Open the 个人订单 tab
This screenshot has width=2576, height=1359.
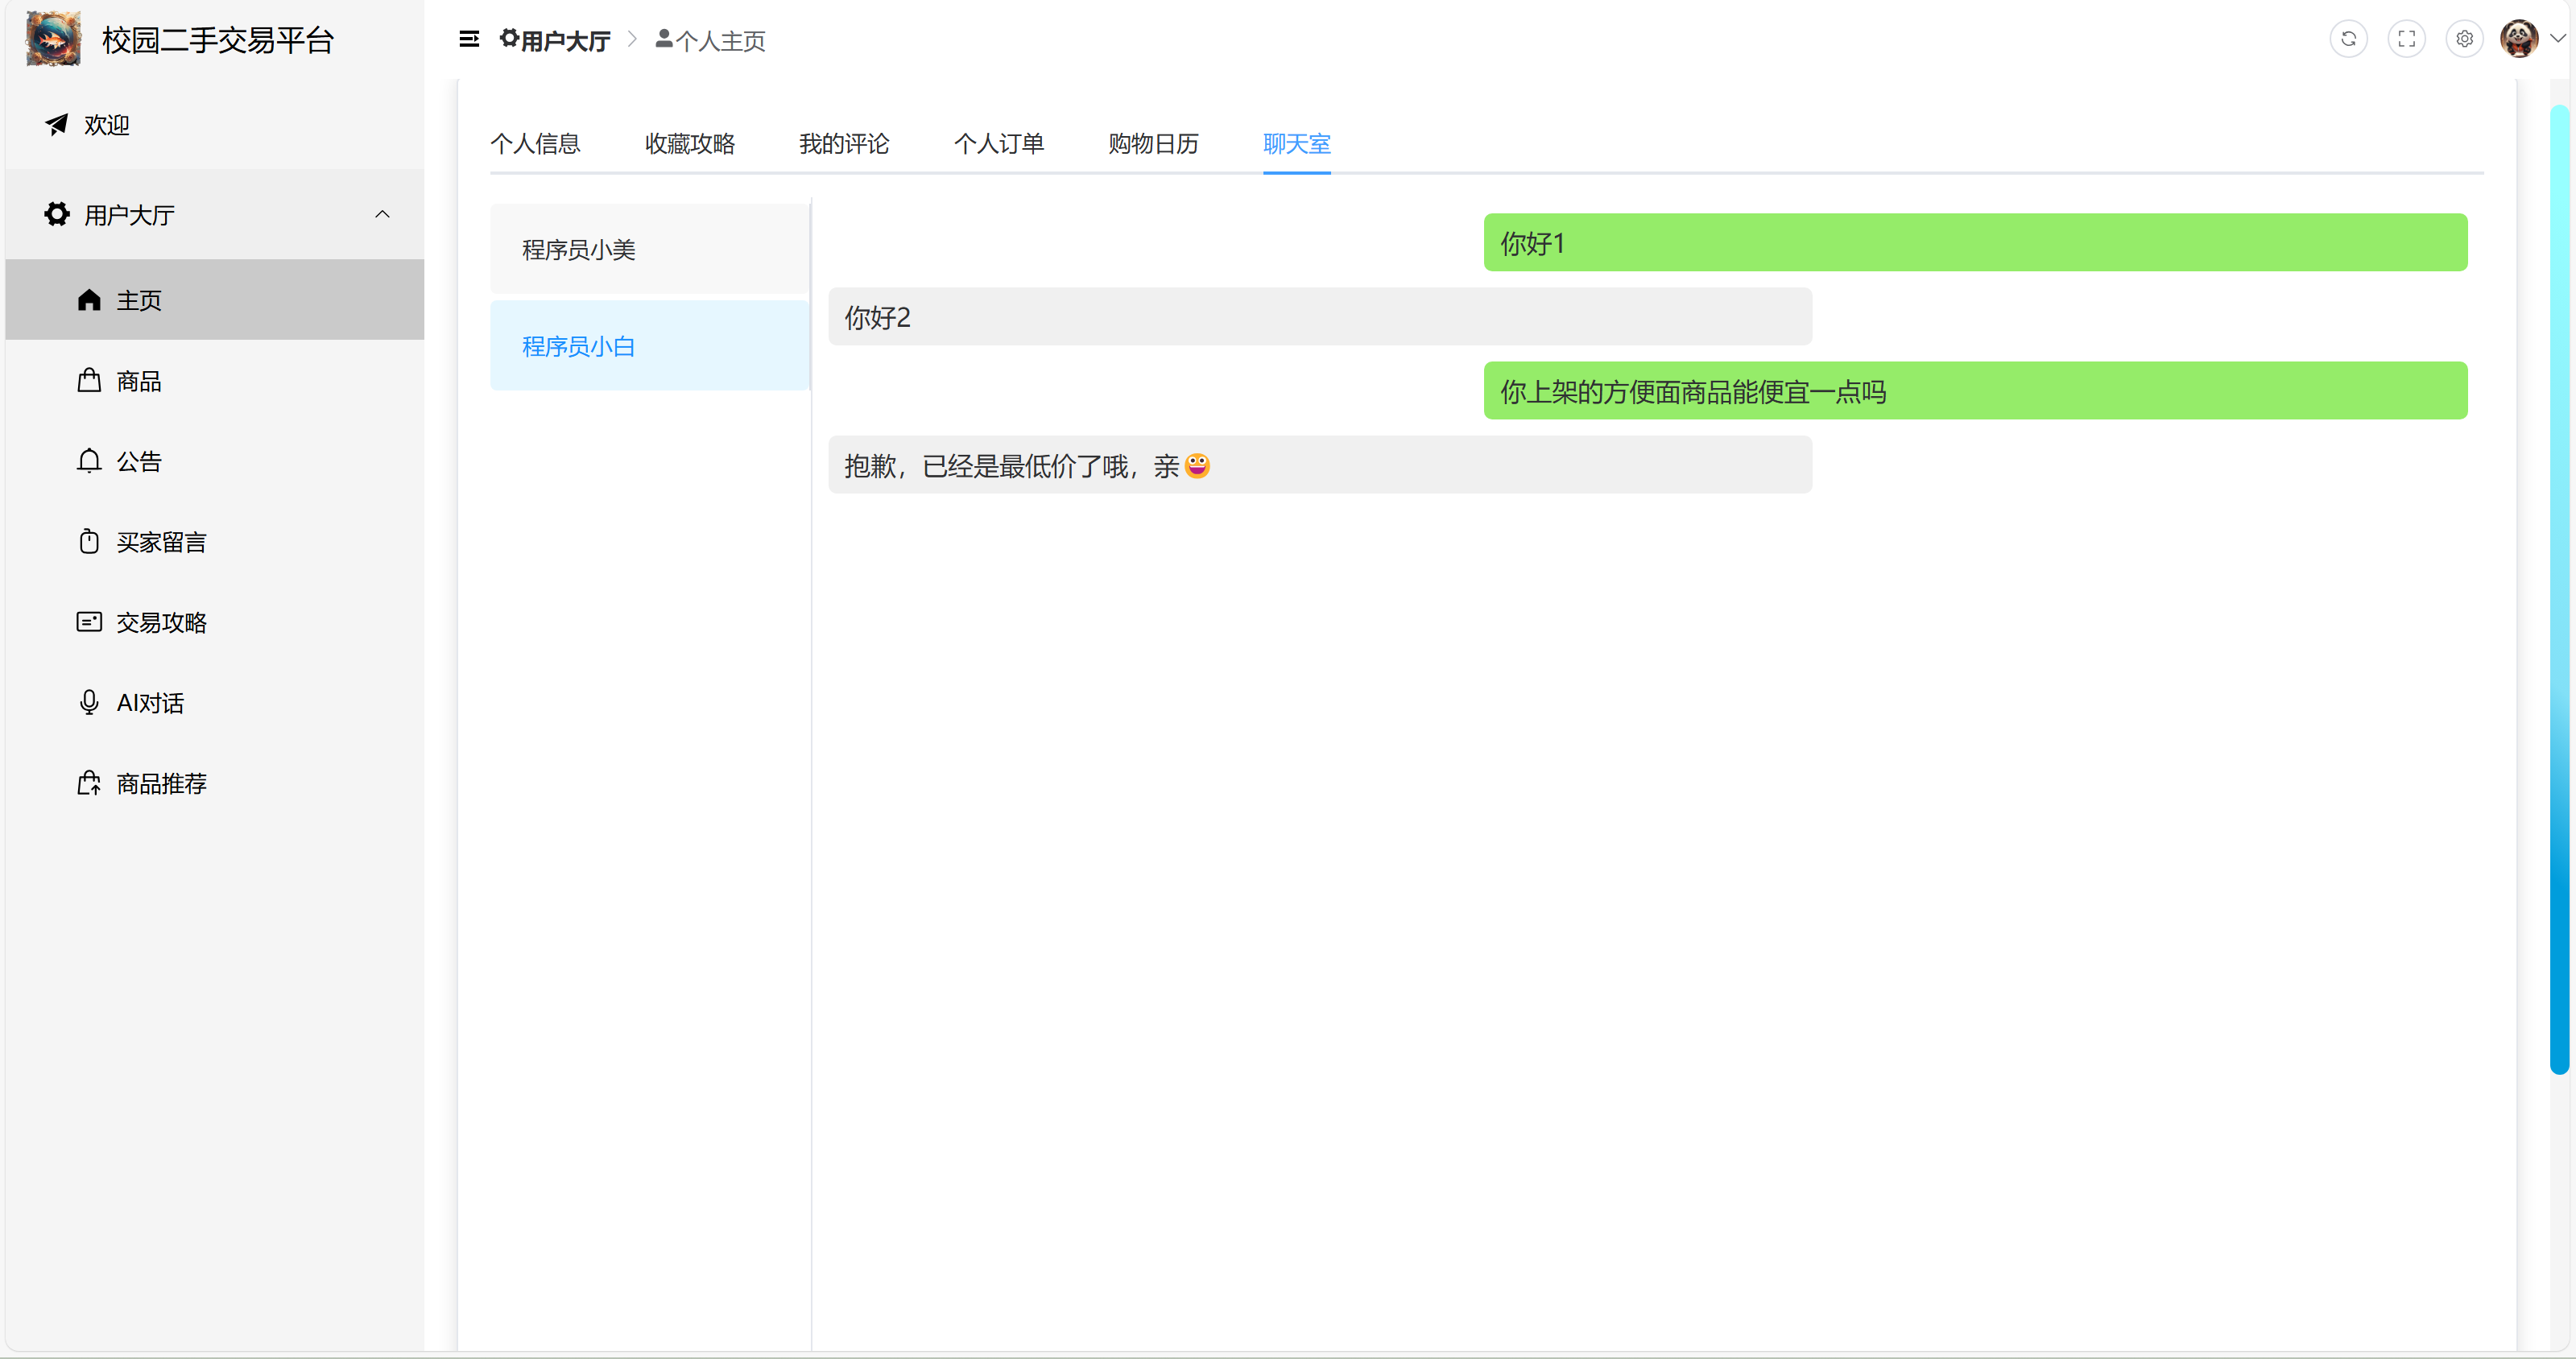[x=998, y=144]
